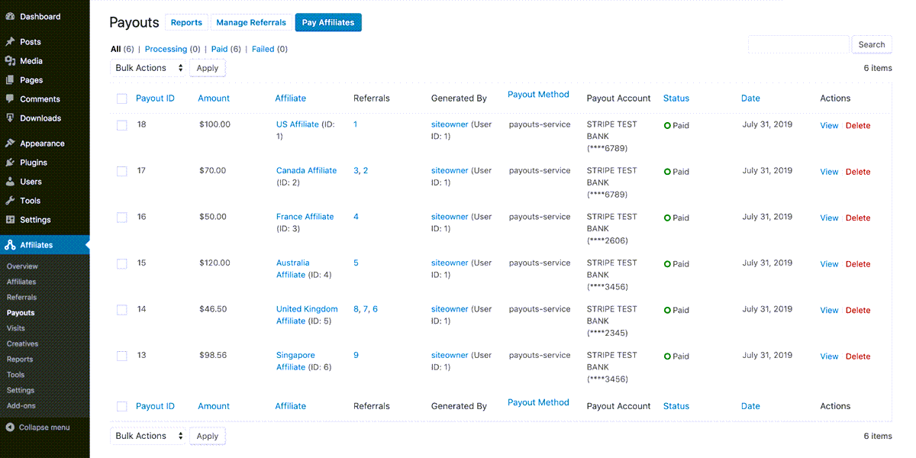
Task: Sort payouts by the Amount column header
Action: (214, 98)
